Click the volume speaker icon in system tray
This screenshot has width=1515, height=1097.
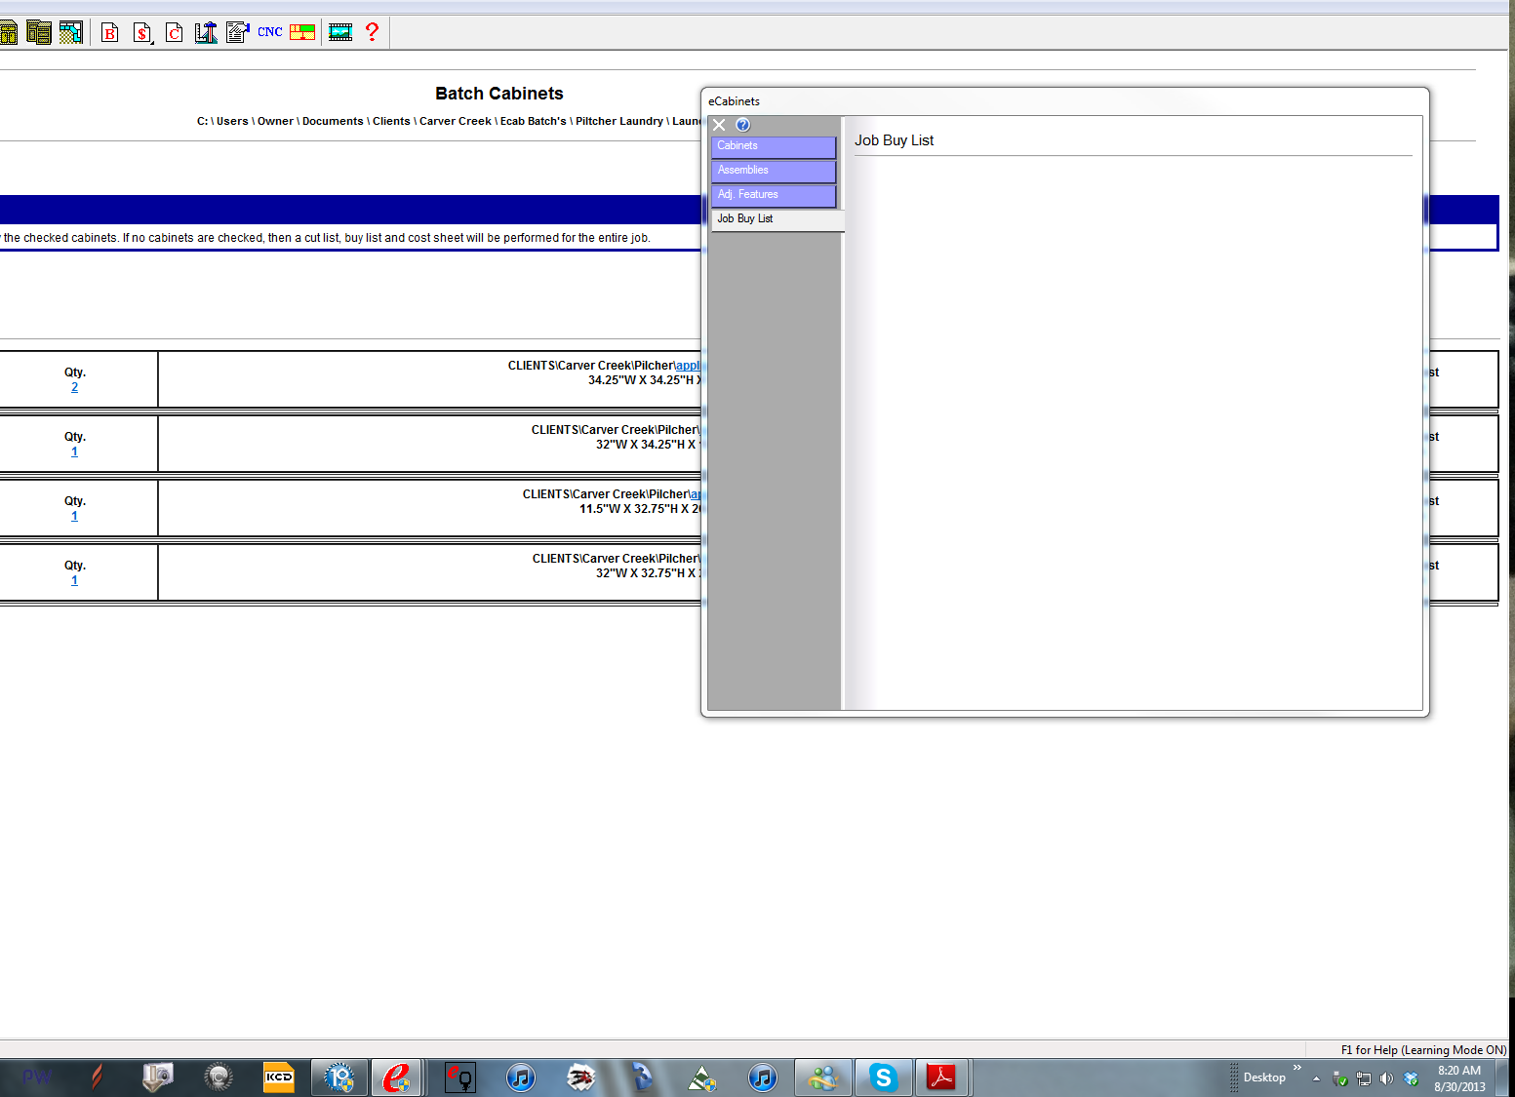[x=1386, y=1078]
